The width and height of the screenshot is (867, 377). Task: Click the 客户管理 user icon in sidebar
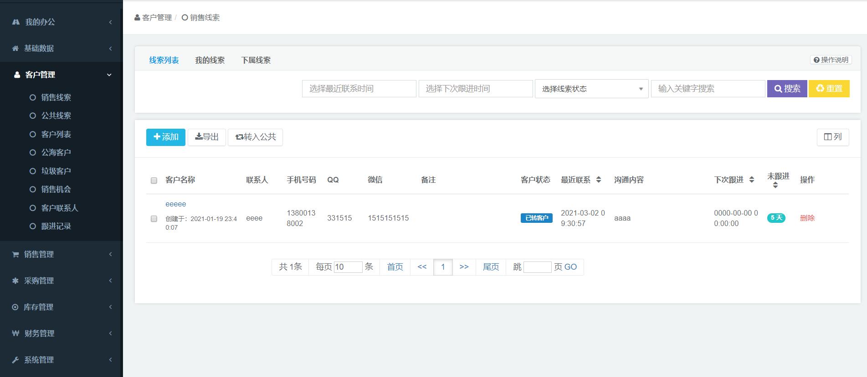17,75
